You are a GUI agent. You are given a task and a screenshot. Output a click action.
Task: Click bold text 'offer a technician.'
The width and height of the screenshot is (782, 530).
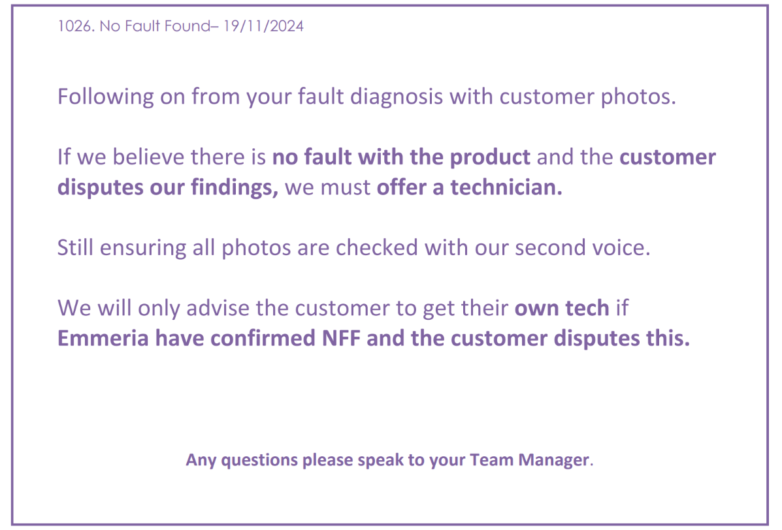pyautogui.click(x=469, y=188)
